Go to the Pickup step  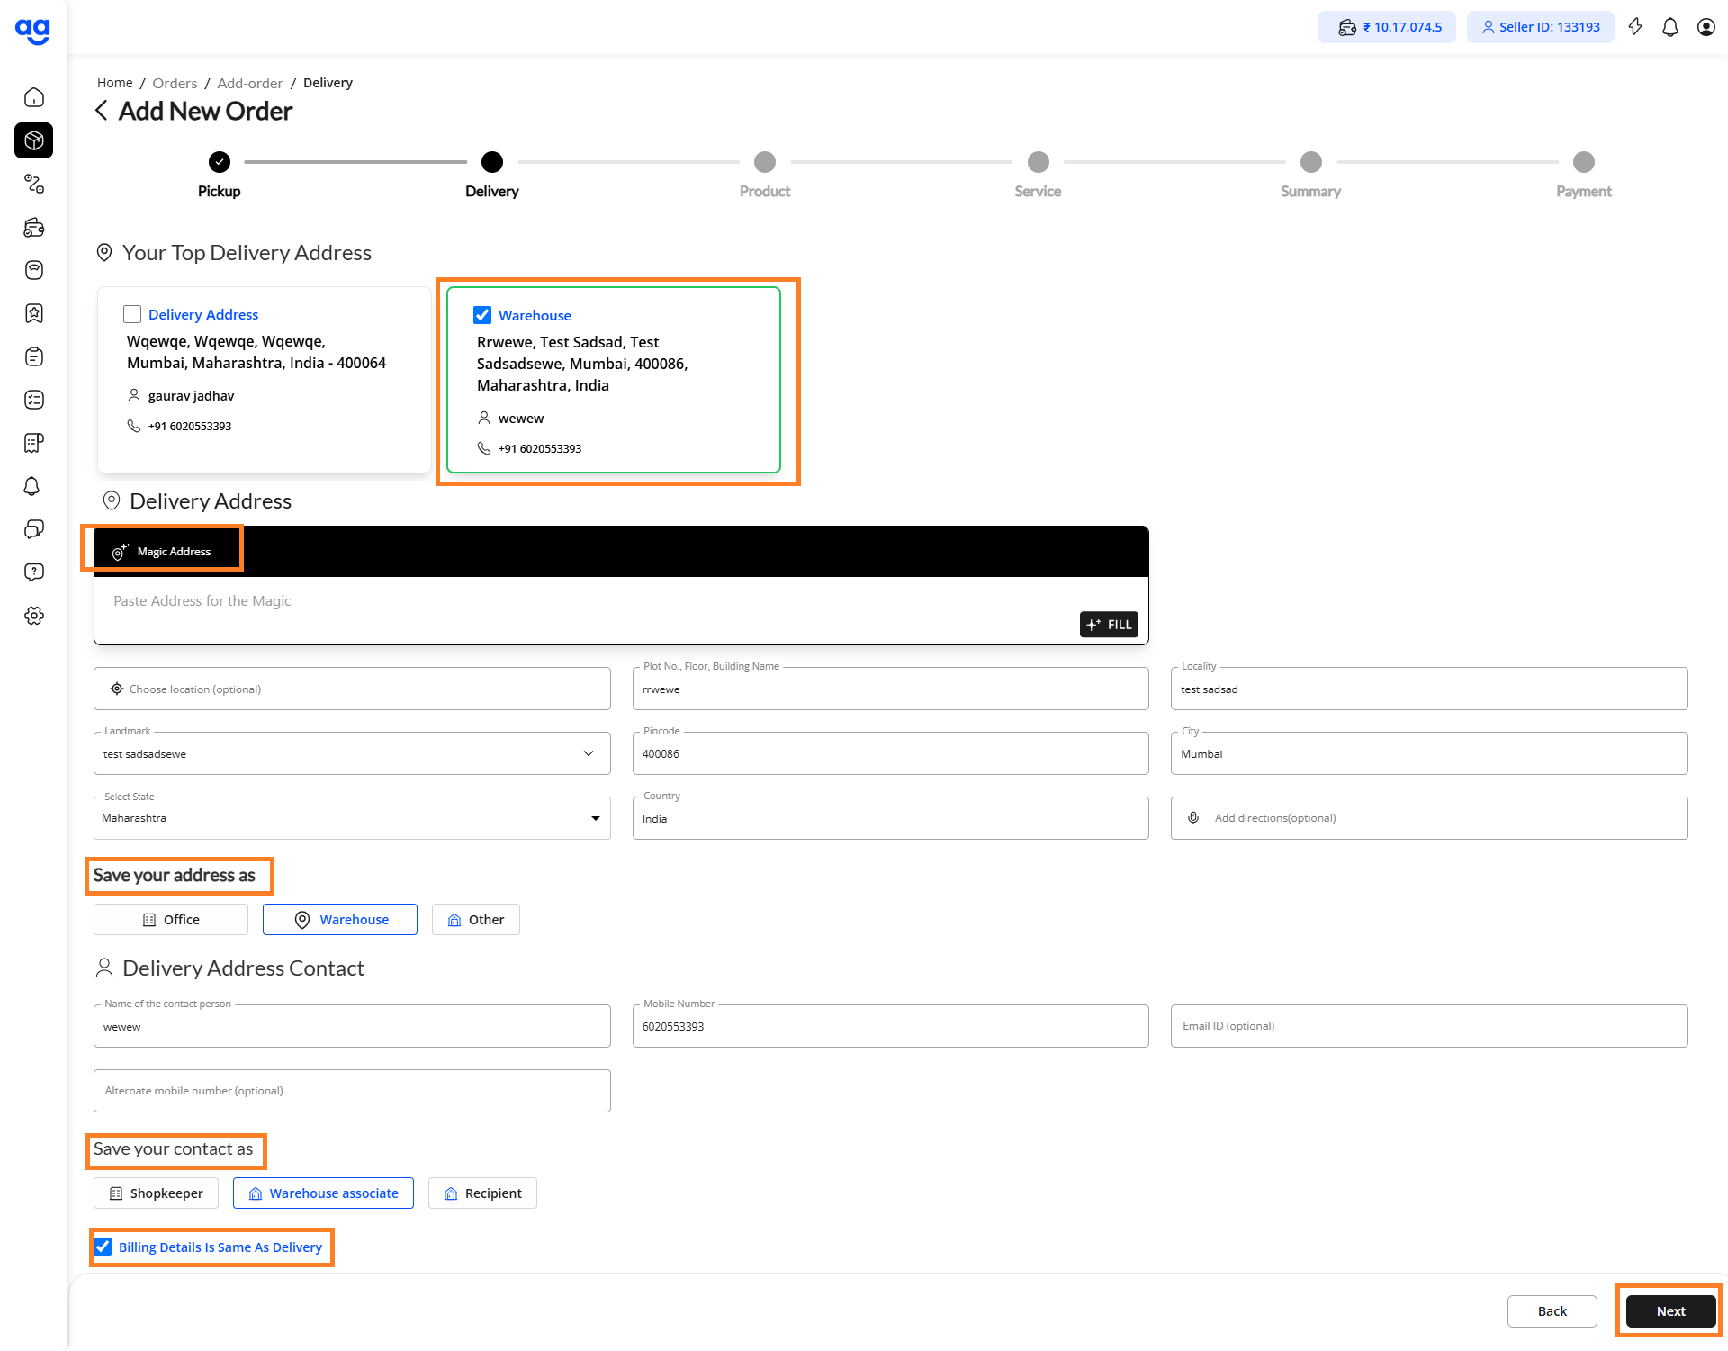220,162
